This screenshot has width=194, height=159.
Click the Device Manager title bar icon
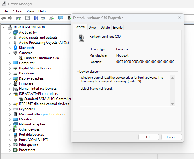(4, 4)
